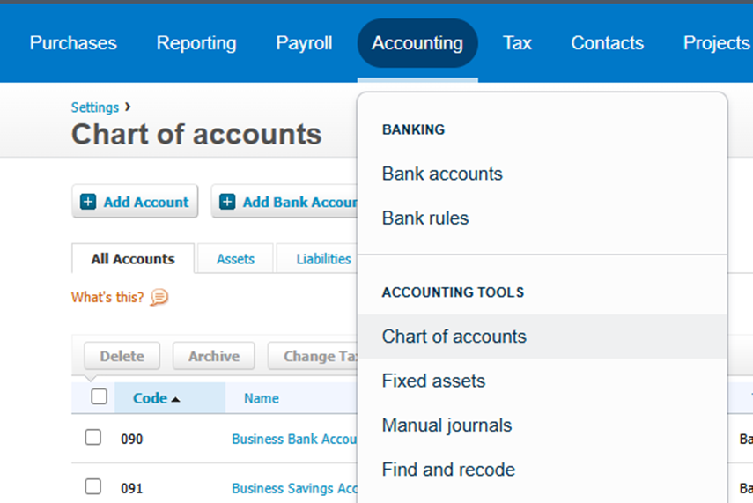Click the plus icon on Add Bank Account

point(227,202)
